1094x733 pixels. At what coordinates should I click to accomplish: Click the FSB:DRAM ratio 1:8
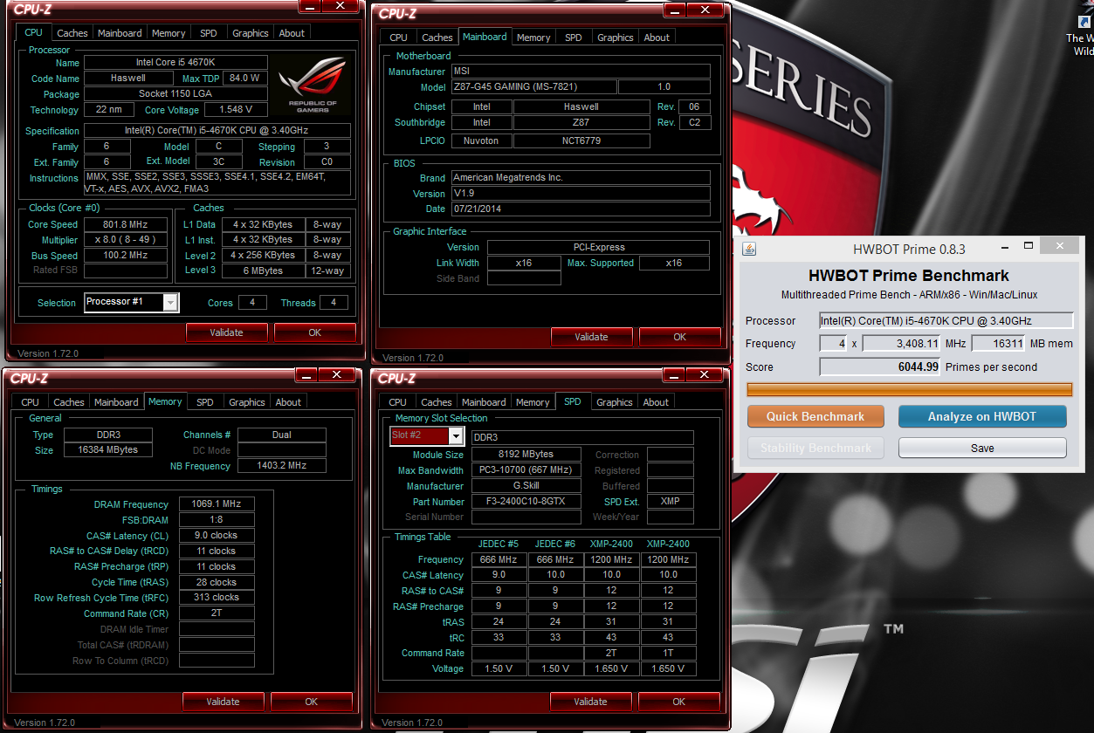coord(217,520)
